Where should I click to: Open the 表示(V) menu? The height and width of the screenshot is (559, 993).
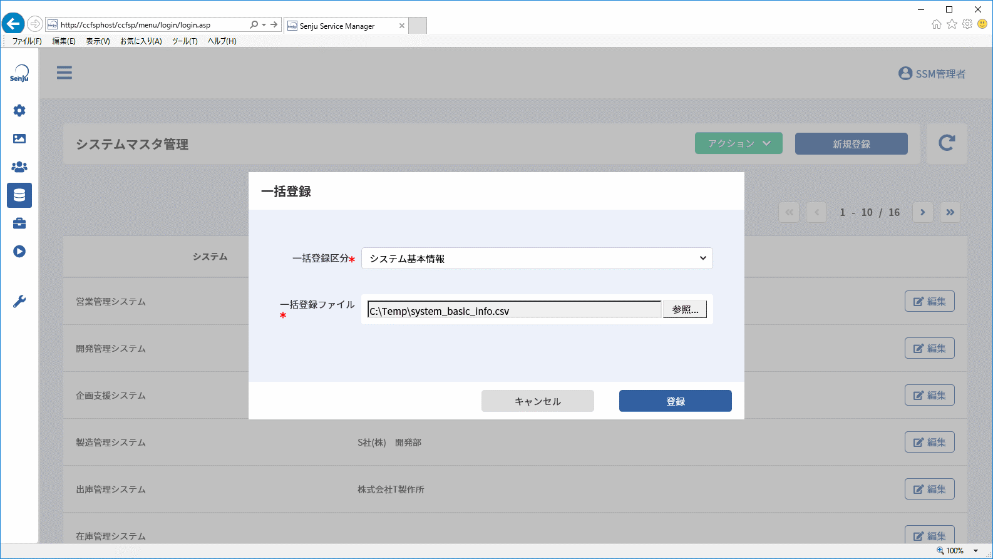pyautogui.click(x=98, y=41)
